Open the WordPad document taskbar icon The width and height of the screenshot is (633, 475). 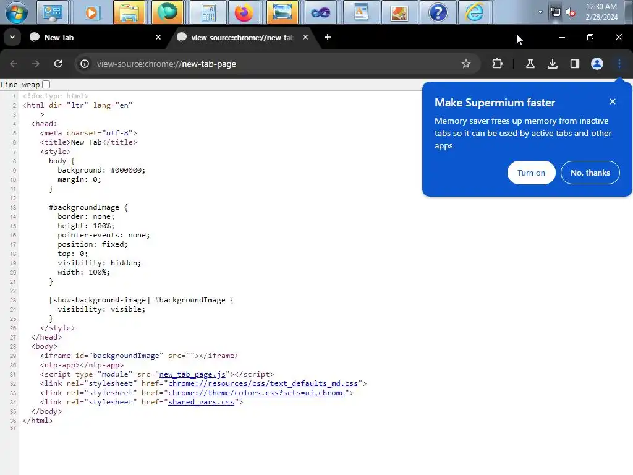(x=361, y=12)
